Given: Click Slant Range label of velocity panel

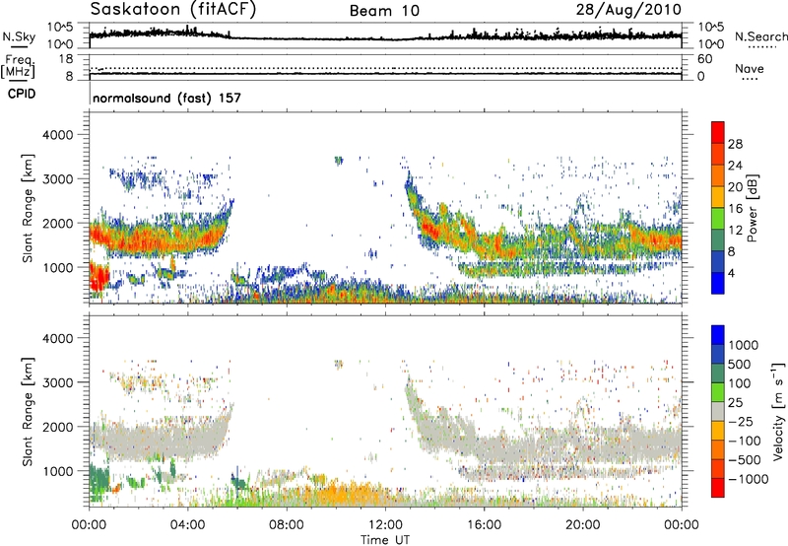Looking at the screenshot, I should coord(28,412).
